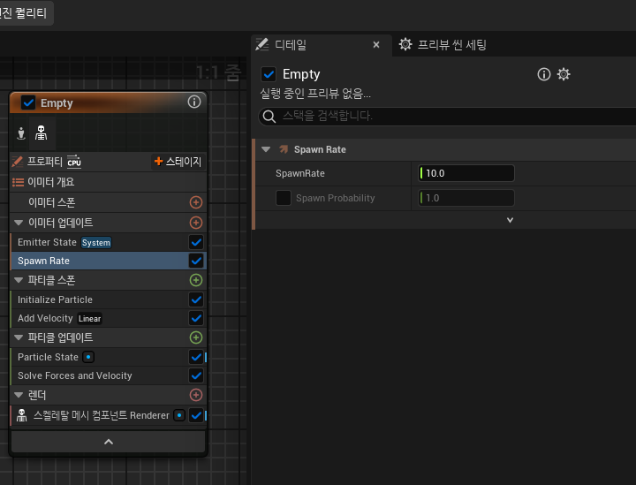Collapse the emitter node with bottom chevron
Viewport: 636px width, 485px height.
tap(109, 442)
